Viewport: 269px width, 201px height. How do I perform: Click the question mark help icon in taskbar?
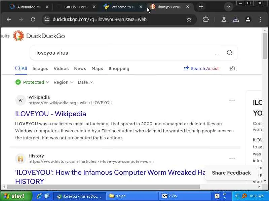[x=217, y=196]
